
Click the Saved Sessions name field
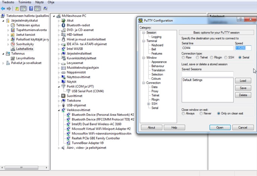point(207,74)
